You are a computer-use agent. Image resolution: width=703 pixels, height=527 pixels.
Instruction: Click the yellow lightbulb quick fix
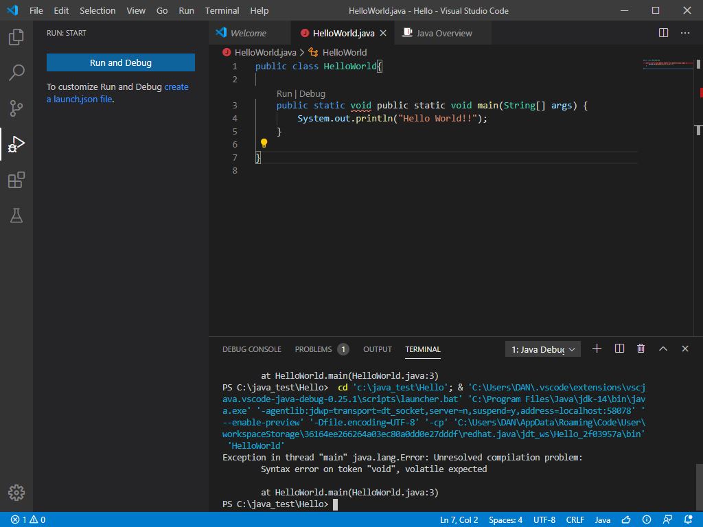[x=264, y=143]
